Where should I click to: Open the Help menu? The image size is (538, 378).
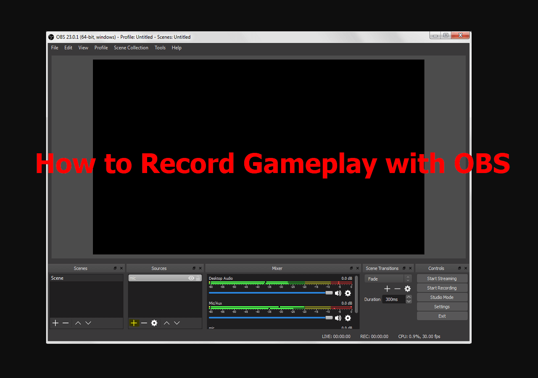tap(177, 48)
